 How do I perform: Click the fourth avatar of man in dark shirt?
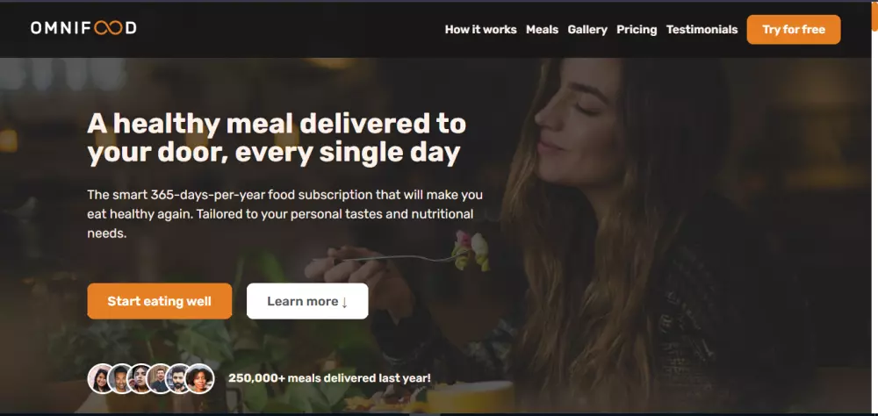(x=160, y=378)
